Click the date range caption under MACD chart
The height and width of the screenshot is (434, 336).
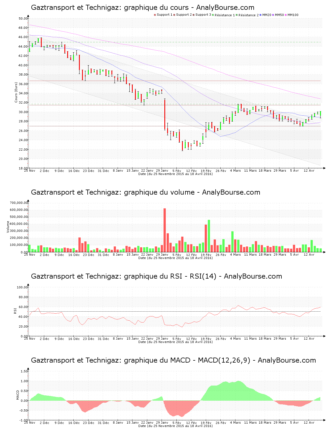[176, 426]
